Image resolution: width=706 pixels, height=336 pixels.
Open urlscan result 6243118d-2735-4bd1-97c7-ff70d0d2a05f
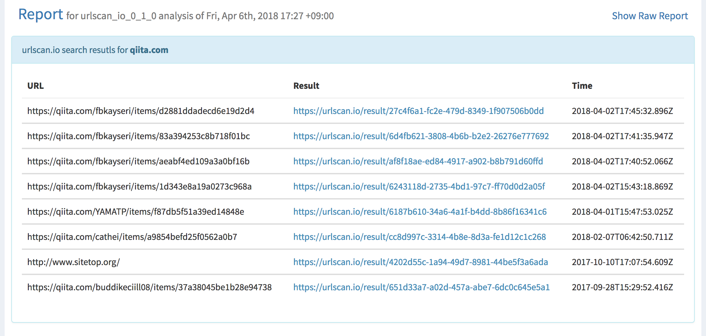pyautogui.click(x=419, y=187)
